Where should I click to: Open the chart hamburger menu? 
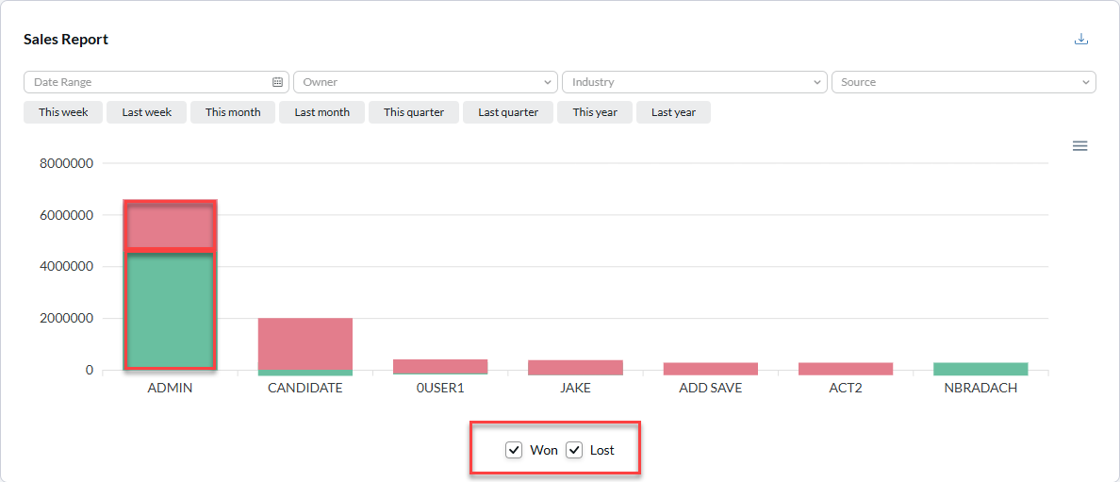point(1080,146)
